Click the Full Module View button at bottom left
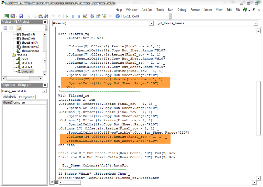The height and width of the screenshot is (187, 263). click(x=56, y=182)
